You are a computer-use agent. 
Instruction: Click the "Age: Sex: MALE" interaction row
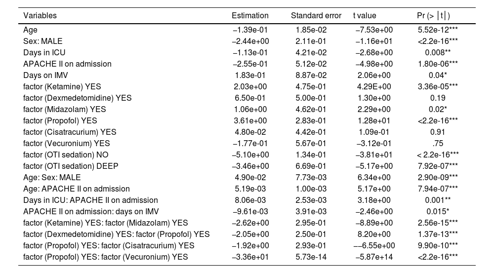pos(52,177)
